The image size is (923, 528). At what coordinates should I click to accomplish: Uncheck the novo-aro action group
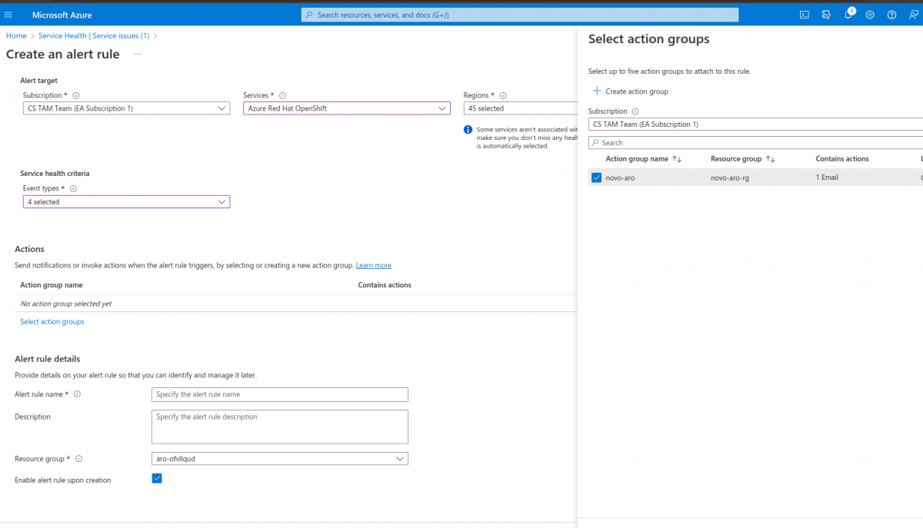point(596,177)
